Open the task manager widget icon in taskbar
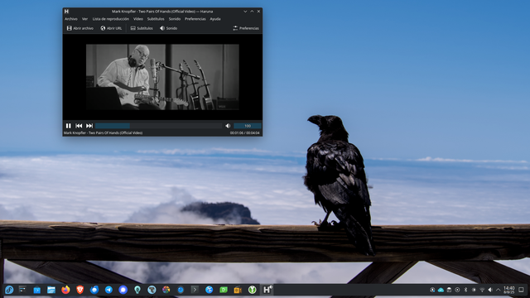 coord(22,290)
